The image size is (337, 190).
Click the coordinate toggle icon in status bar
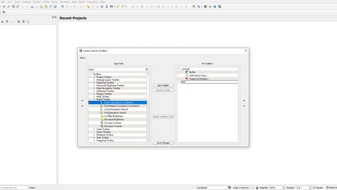click(230, 188)
